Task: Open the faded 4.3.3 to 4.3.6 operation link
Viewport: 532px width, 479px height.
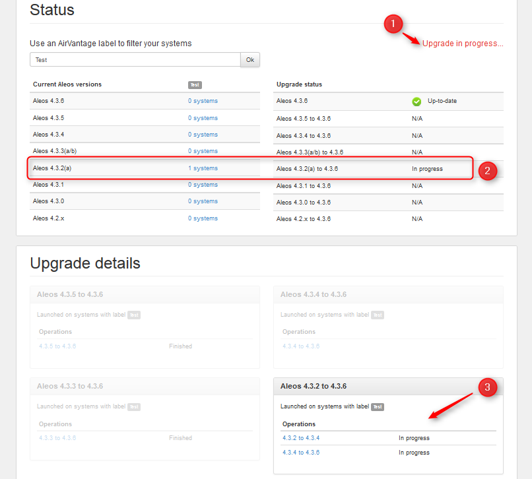Action: [57, 438]
